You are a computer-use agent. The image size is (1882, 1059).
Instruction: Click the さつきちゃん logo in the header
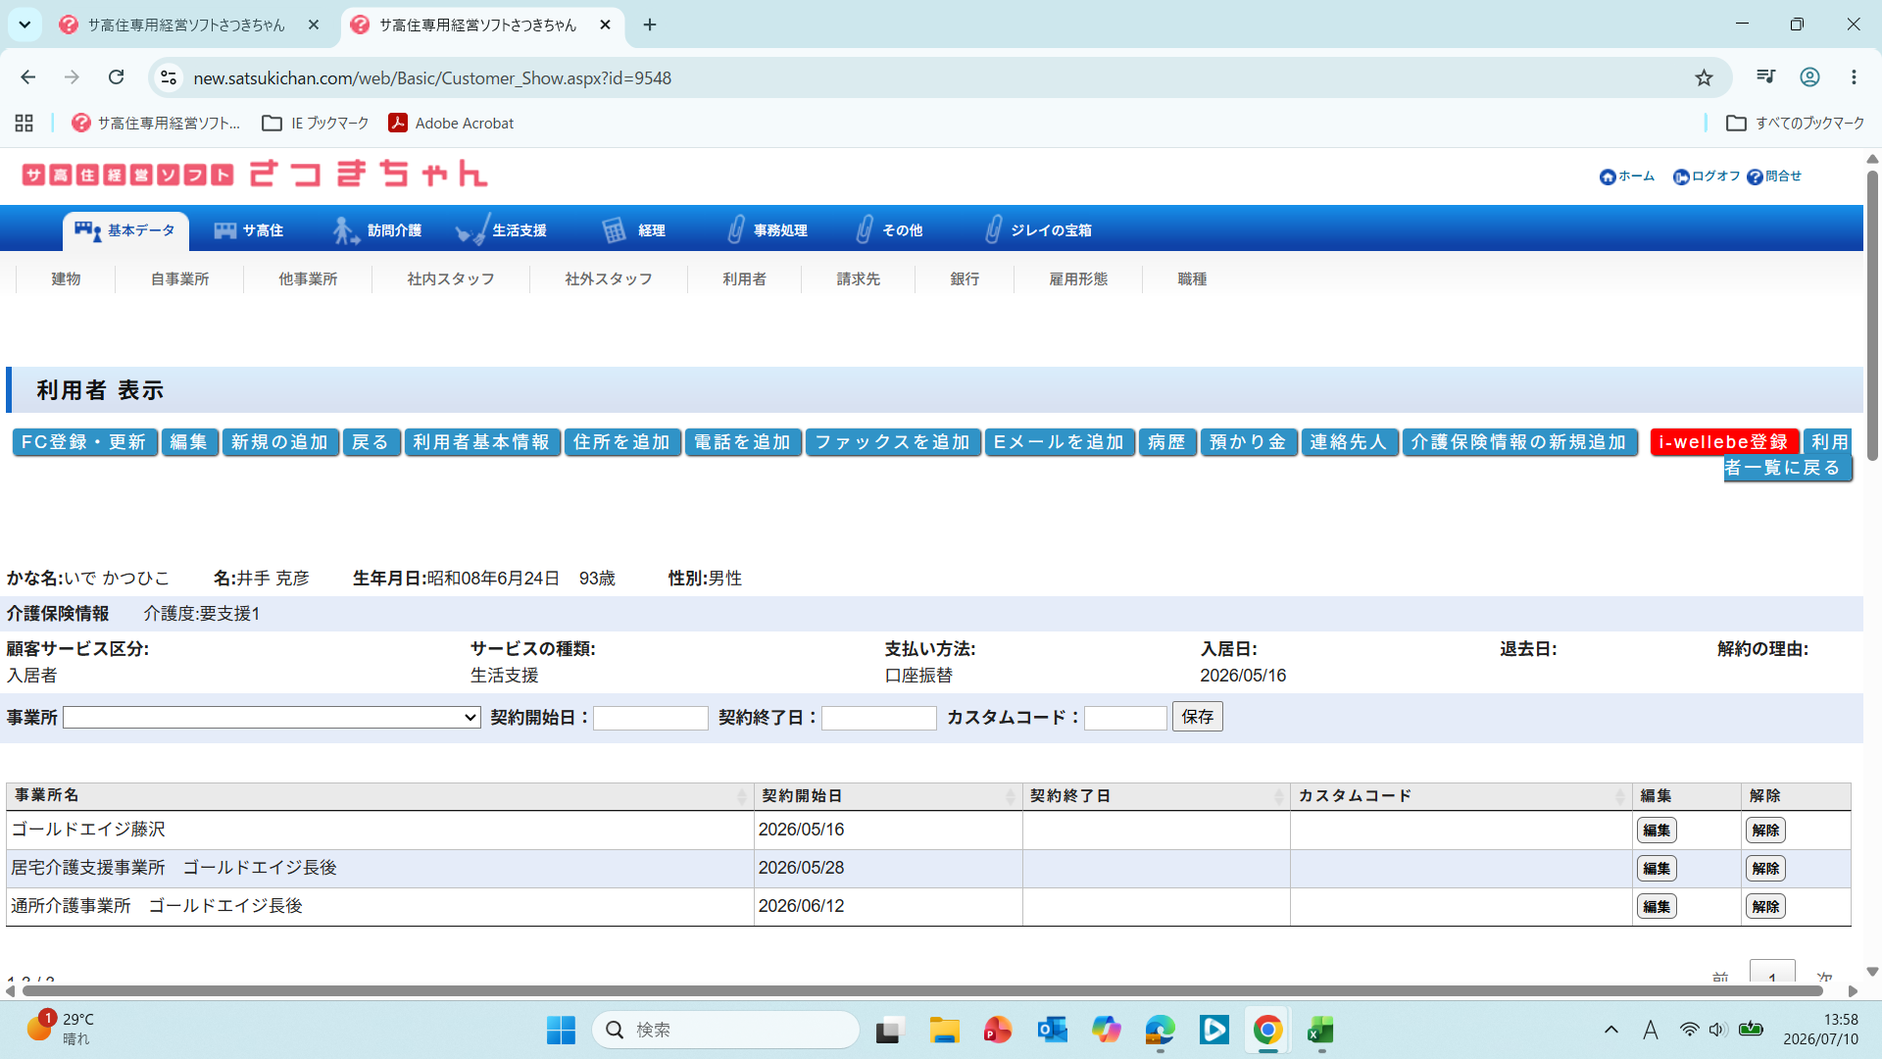point(255,175)
